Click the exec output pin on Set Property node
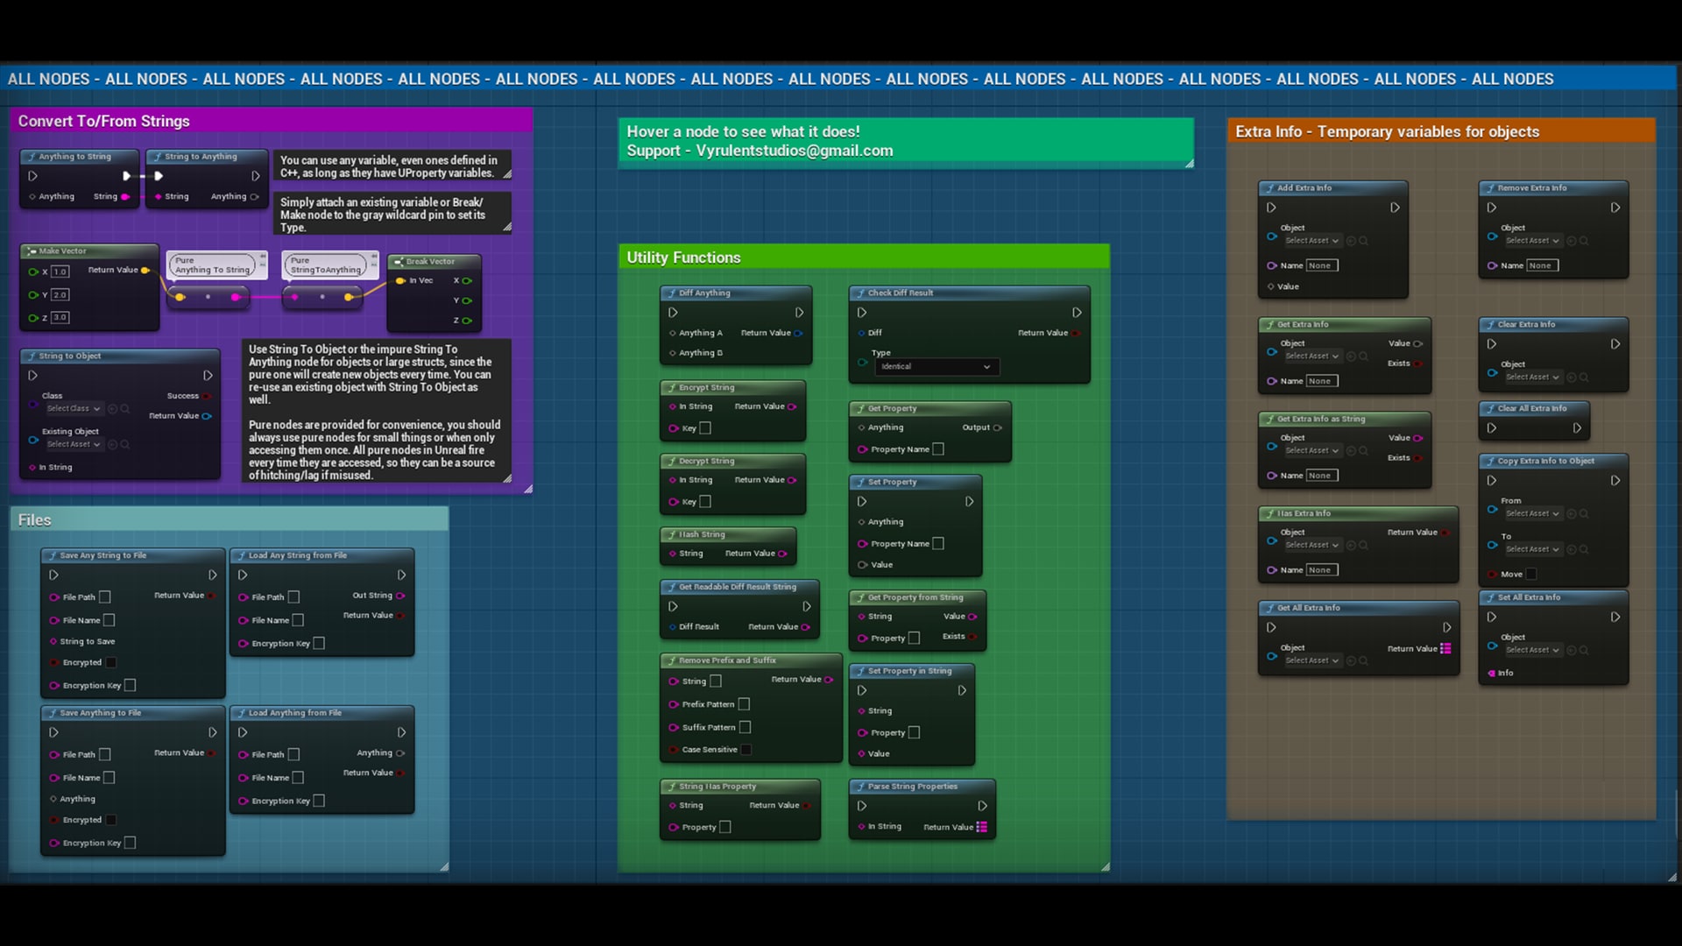1682x946 pixels. (x=970, y=501)
